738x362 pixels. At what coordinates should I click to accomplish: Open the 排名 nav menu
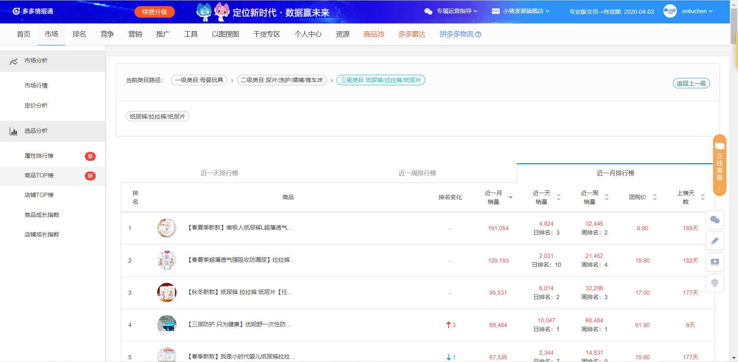click(79, 34)
